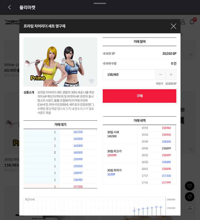Select waiting order priced 159,999
Viewport: 200px width, 220px height.
[x=60, y=159]
